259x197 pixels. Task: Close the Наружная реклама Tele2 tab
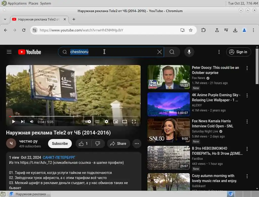coord(65,19)
